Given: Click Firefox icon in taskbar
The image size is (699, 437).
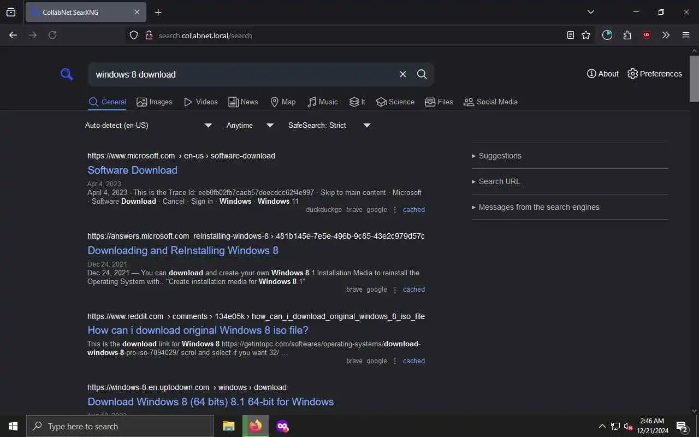Looking at the screenshot, I should (x=256, y=426).
